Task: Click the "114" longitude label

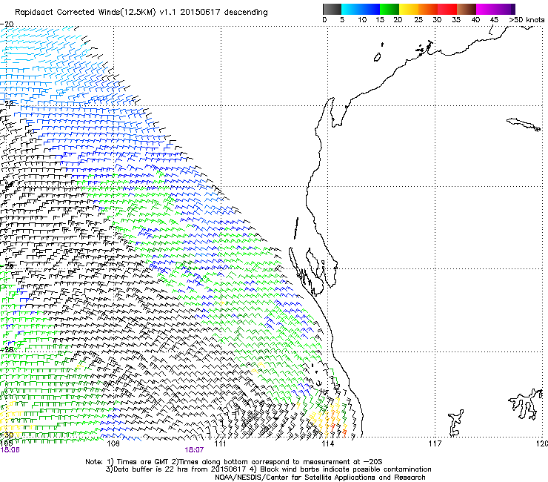Action: [x=327, y=444]
